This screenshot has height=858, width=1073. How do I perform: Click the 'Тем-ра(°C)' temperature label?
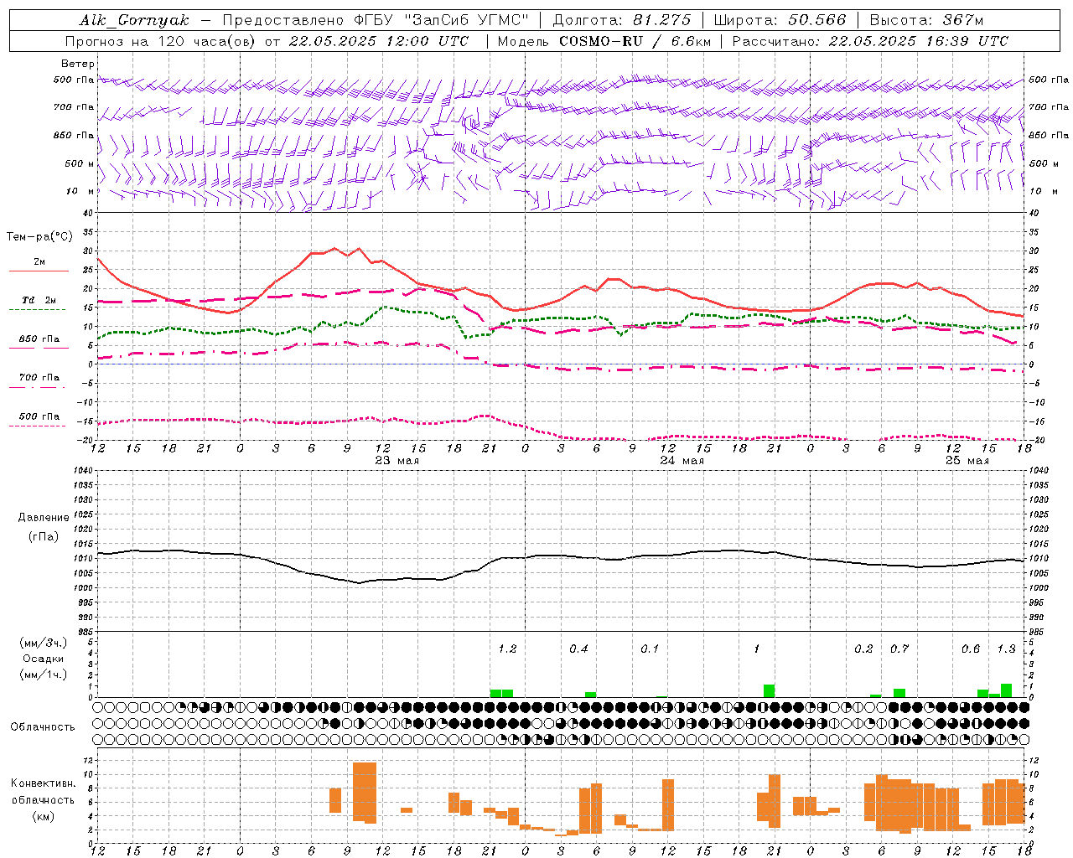(39, 237)
